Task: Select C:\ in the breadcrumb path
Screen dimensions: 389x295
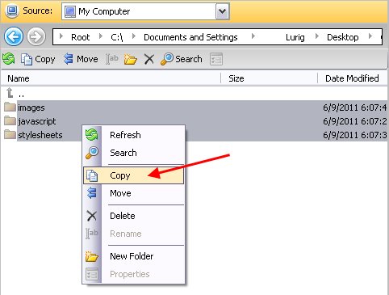Action: (x=117, y=37)
